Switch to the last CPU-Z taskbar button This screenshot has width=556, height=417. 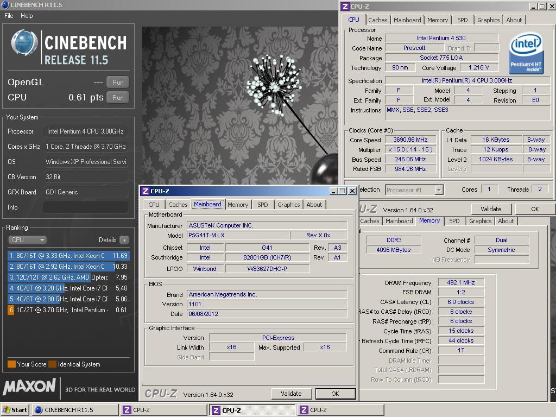pyautogui.click(x=341, y=410)
